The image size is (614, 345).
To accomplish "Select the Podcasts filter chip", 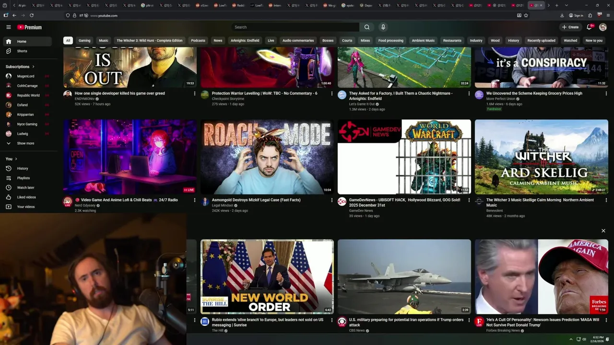I will pos(198,41).
